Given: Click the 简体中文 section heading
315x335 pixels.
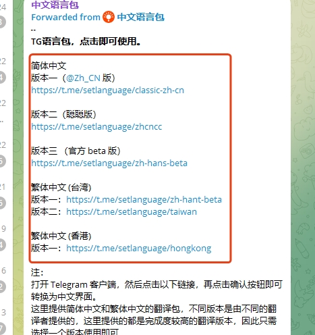Looking at the screenshot, I should (x=49, y=66).
